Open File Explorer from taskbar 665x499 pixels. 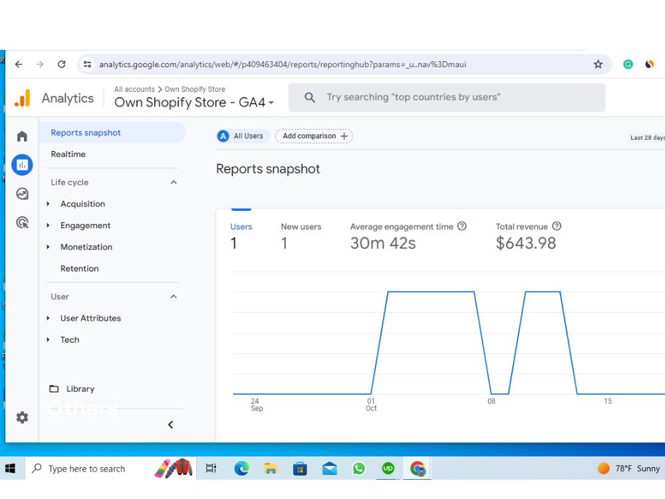271,468
